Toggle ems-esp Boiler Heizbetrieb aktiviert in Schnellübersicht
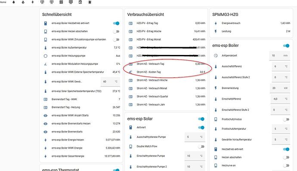Screen dimensions: 297x171 coord(116,23)
